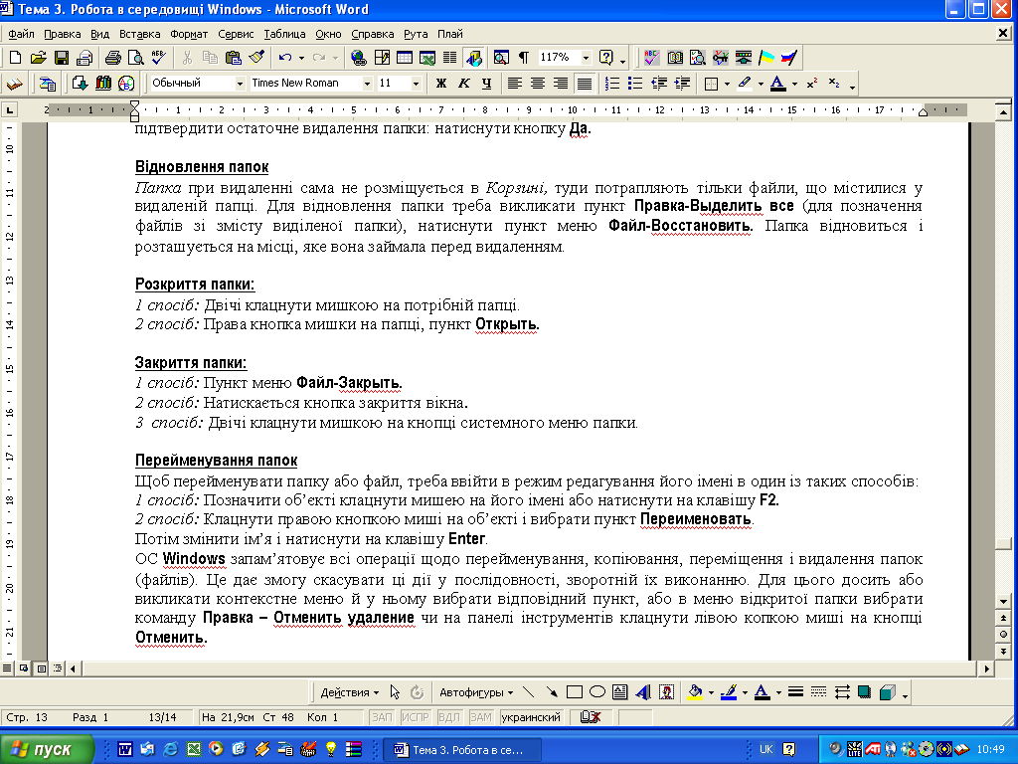
Task: Open the font color dropdown arrow in formatting toolbar
Action: pos(794,84)
